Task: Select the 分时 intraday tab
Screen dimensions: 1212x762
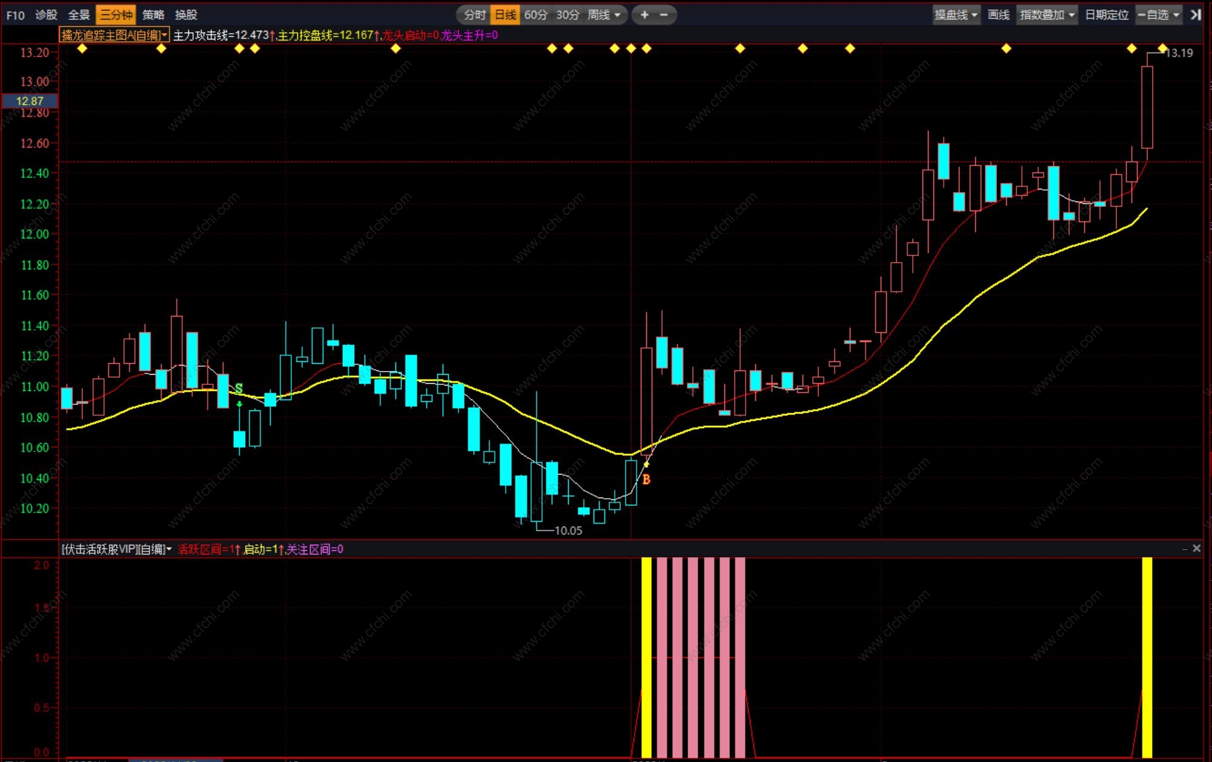Action: (474, 15)
